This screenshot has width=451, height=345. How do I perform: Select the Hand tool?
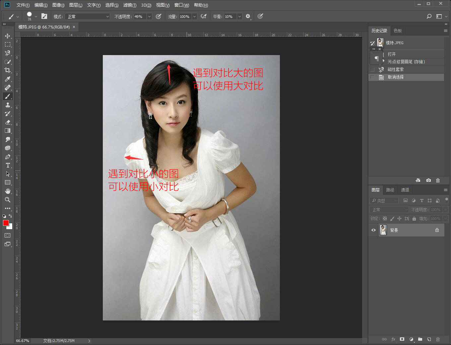coord(7,191)
